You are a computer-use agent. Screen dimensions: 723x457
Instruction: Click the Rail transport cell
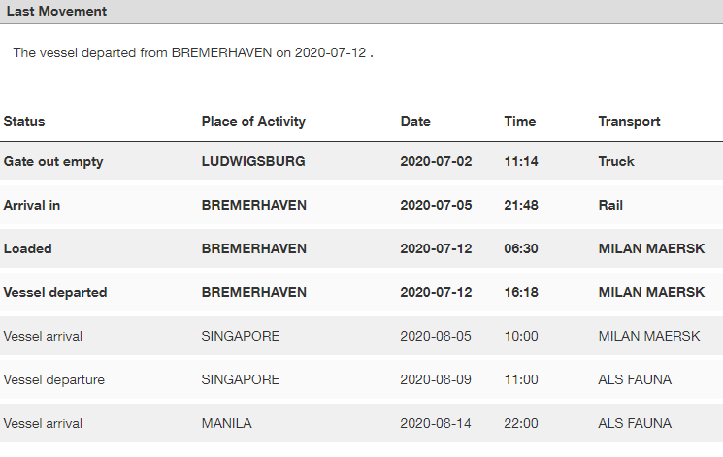610,205
